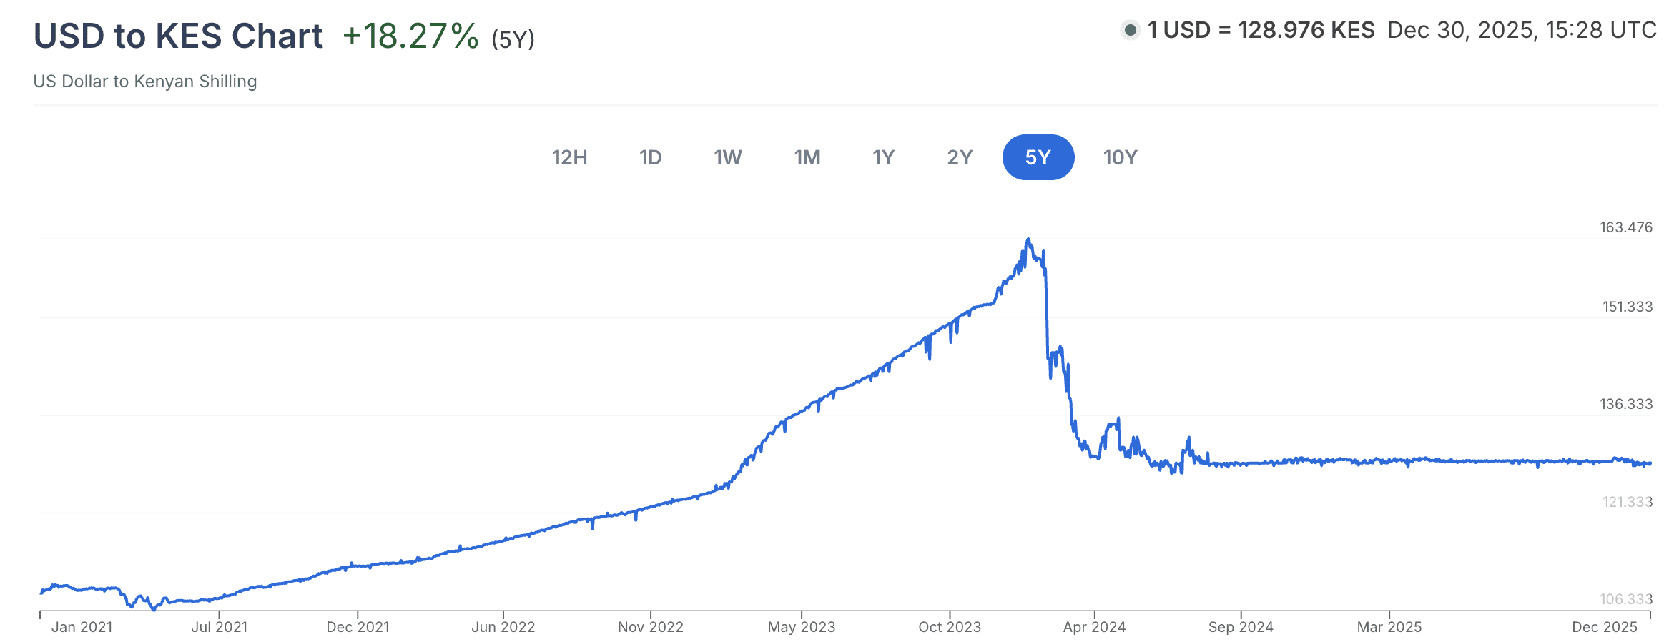Click the 136.333 price axis label

pos(1625,404)
